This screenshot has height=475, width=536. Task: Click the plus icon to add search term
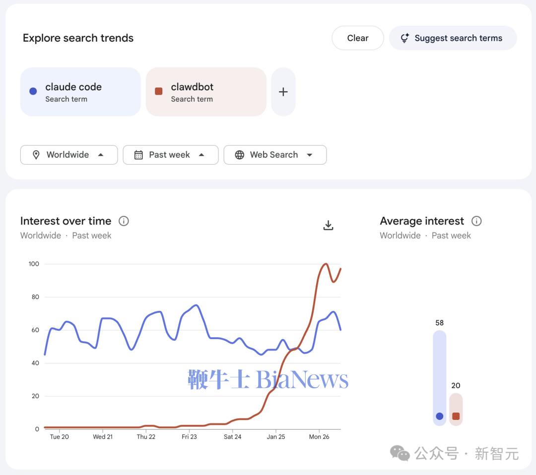click(x=283, y=92)
